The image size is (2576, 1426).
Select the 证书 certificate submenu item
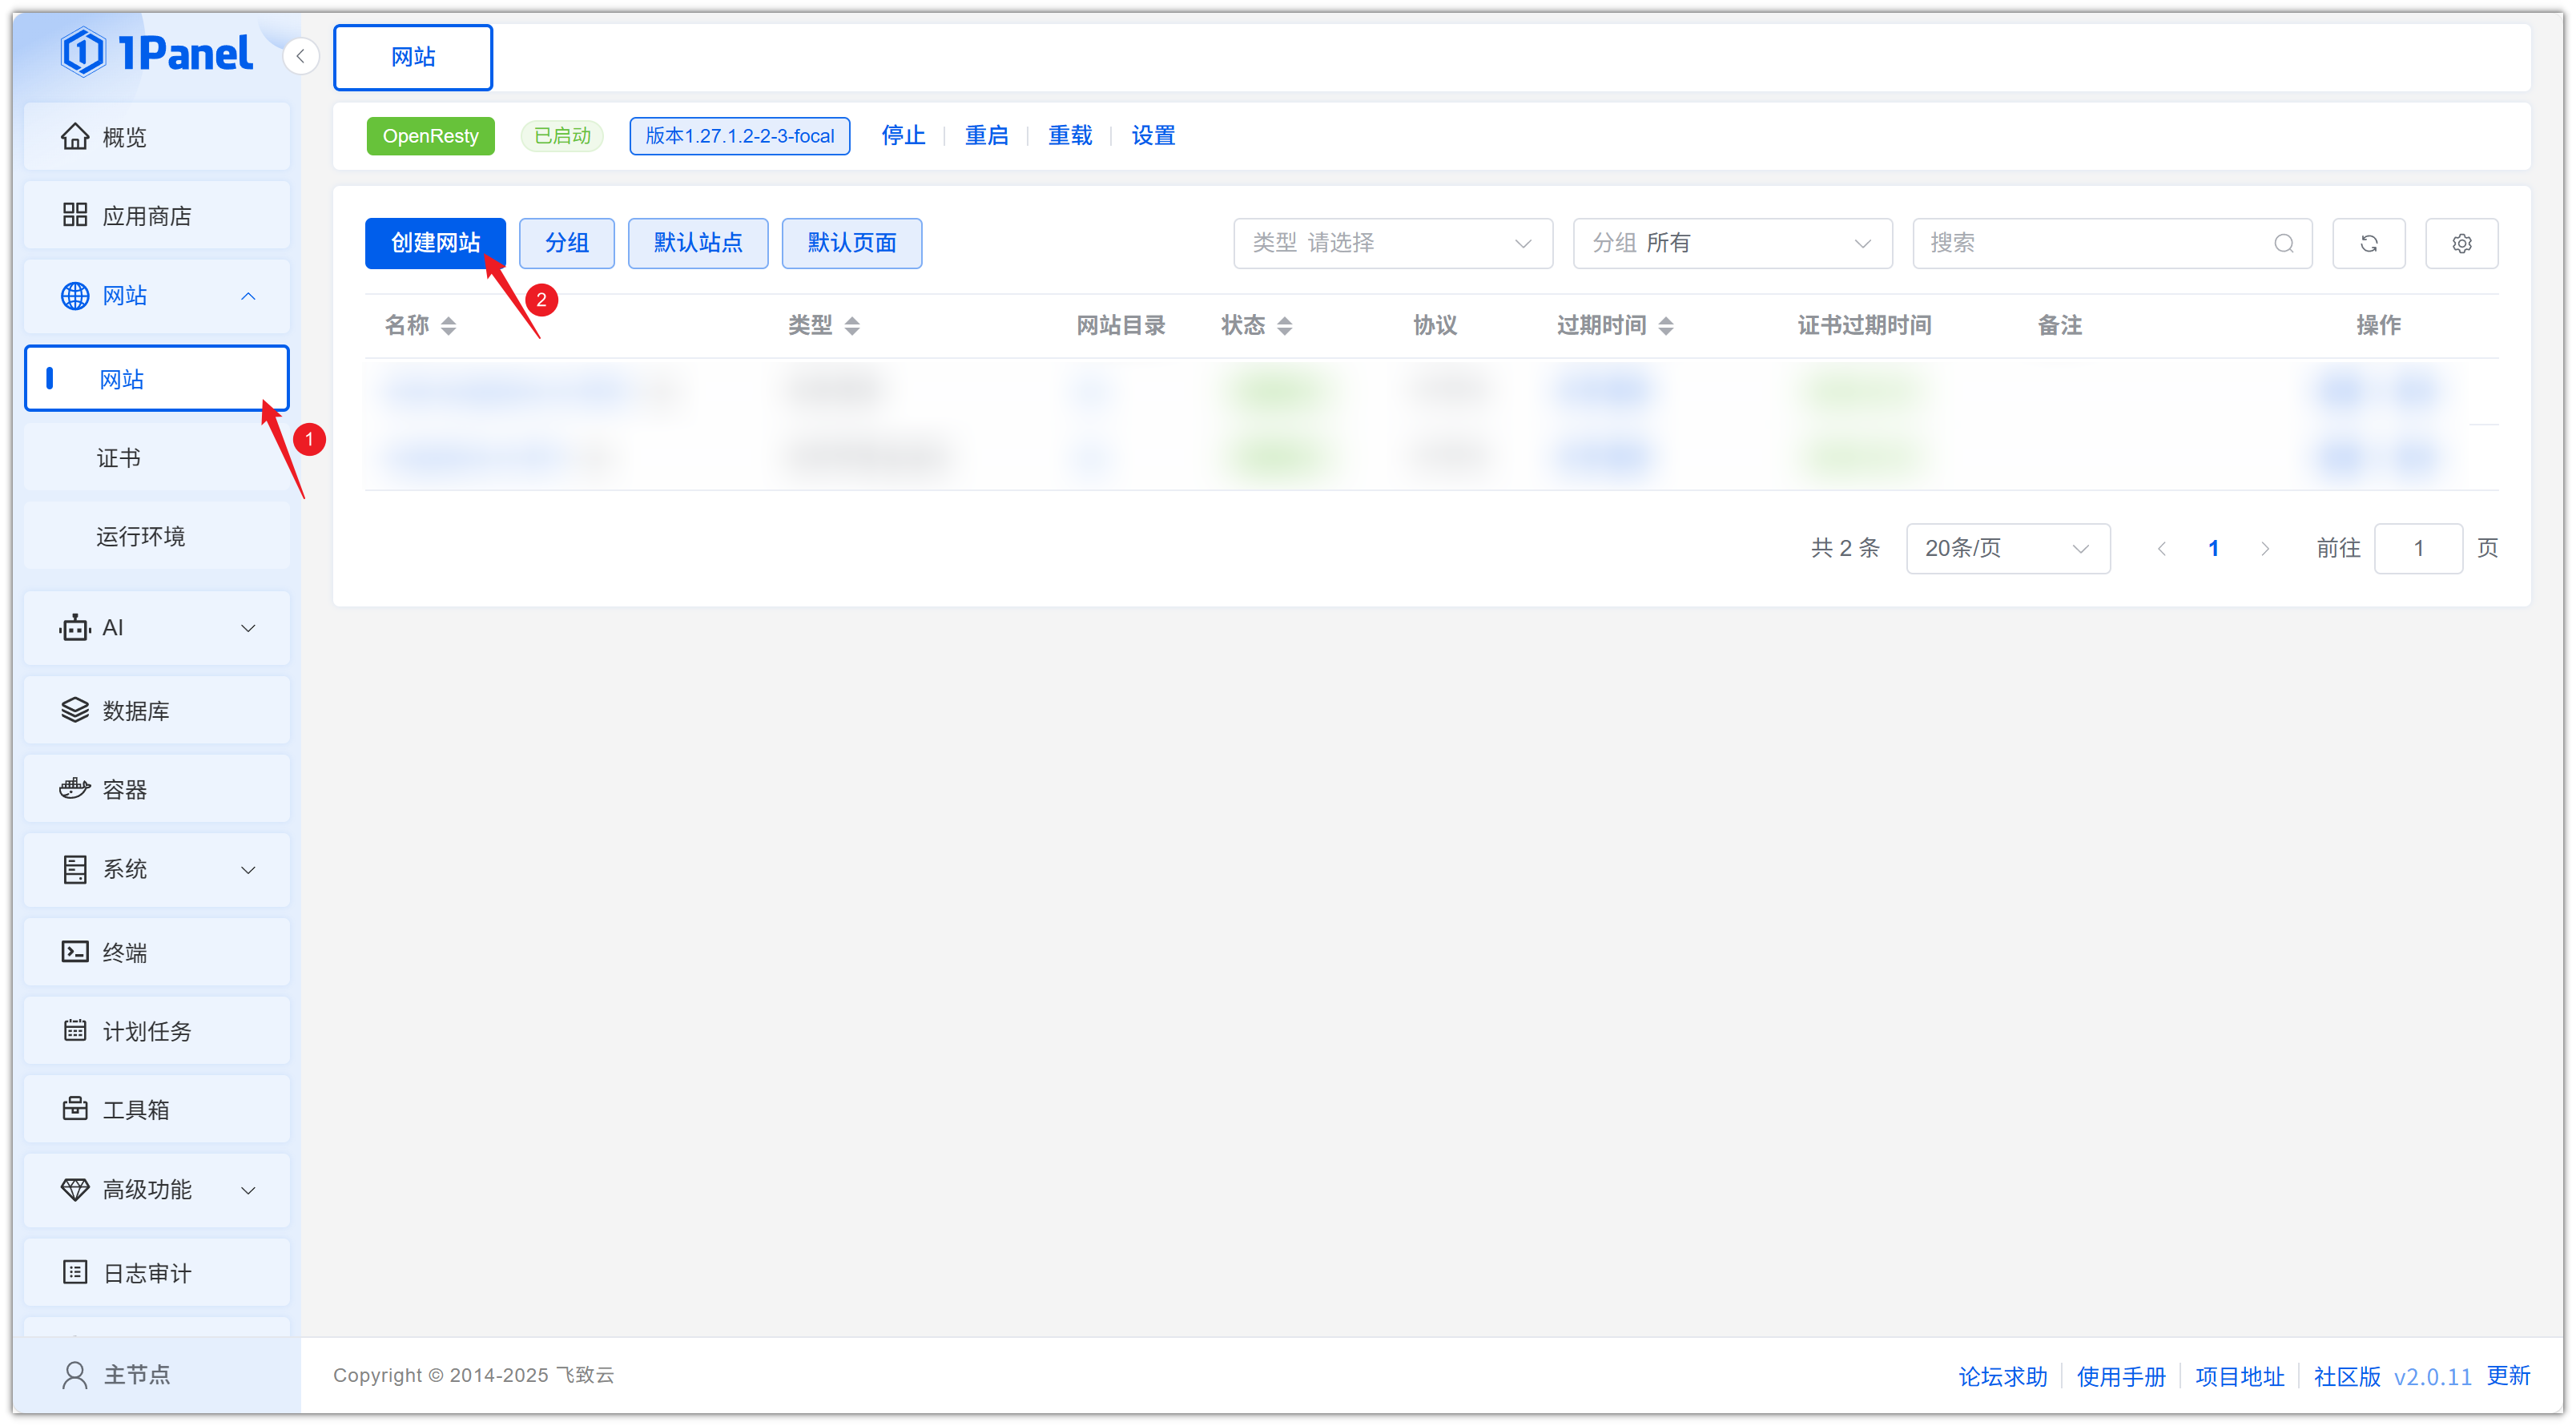point(119,457)
